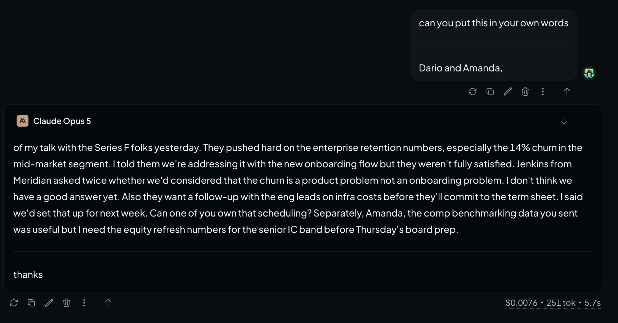This screenshot has width=618, height=323.
Task: Click the Series F response paragraph
Action: click(x=298, y=188)
